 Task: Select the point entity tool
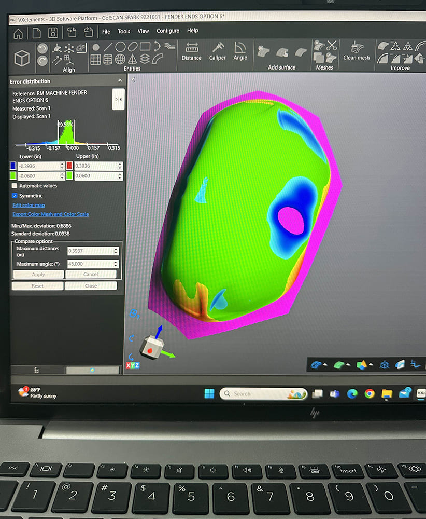96,47
